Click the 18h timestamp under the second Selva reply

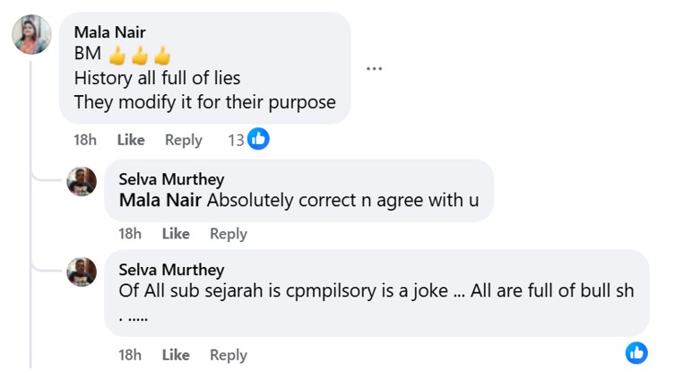(130, 355)
